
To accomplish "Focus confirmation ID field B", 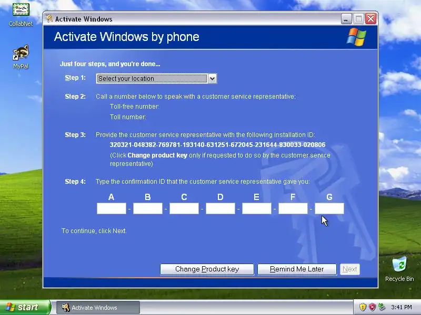I will point(148,208).
